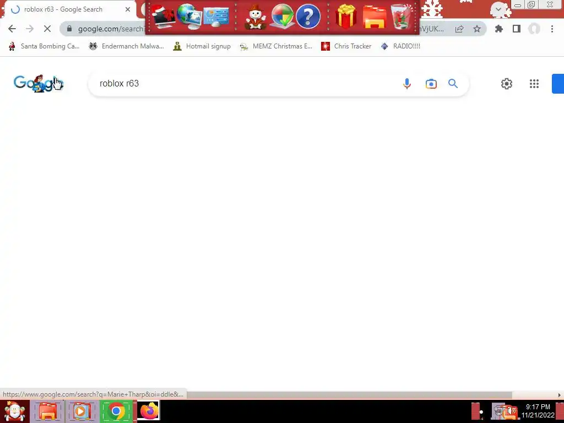Bookmark this page with the star icon

point(477,29)
